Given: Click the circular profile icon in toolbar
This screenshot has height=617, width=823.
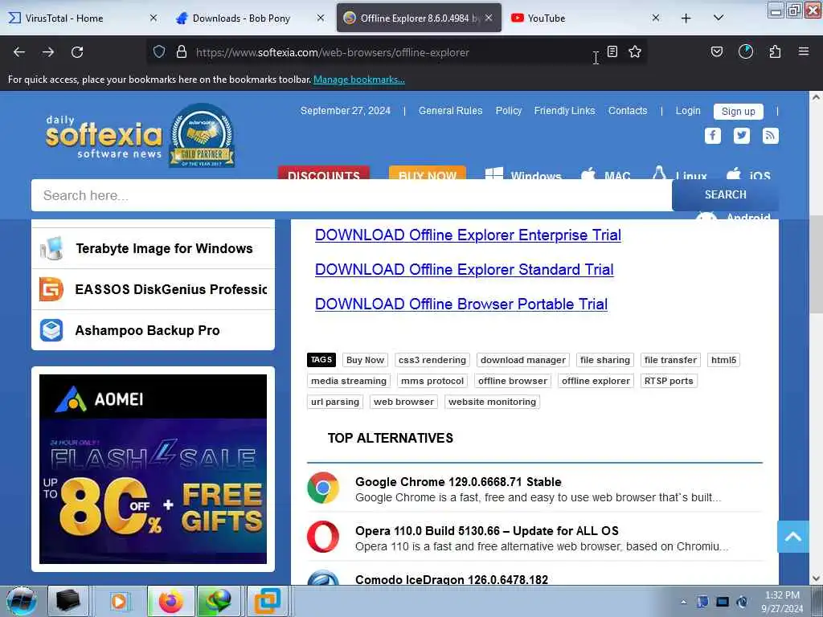Looking at the screenshot, I should [x=746, y=51].
